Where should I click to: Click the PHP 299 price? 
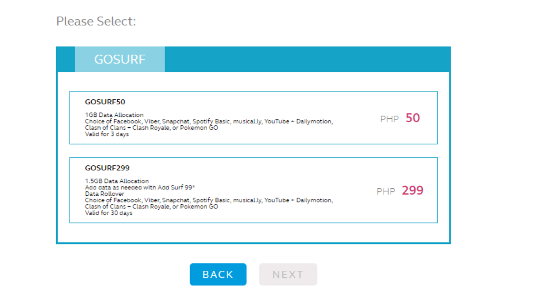400,191
